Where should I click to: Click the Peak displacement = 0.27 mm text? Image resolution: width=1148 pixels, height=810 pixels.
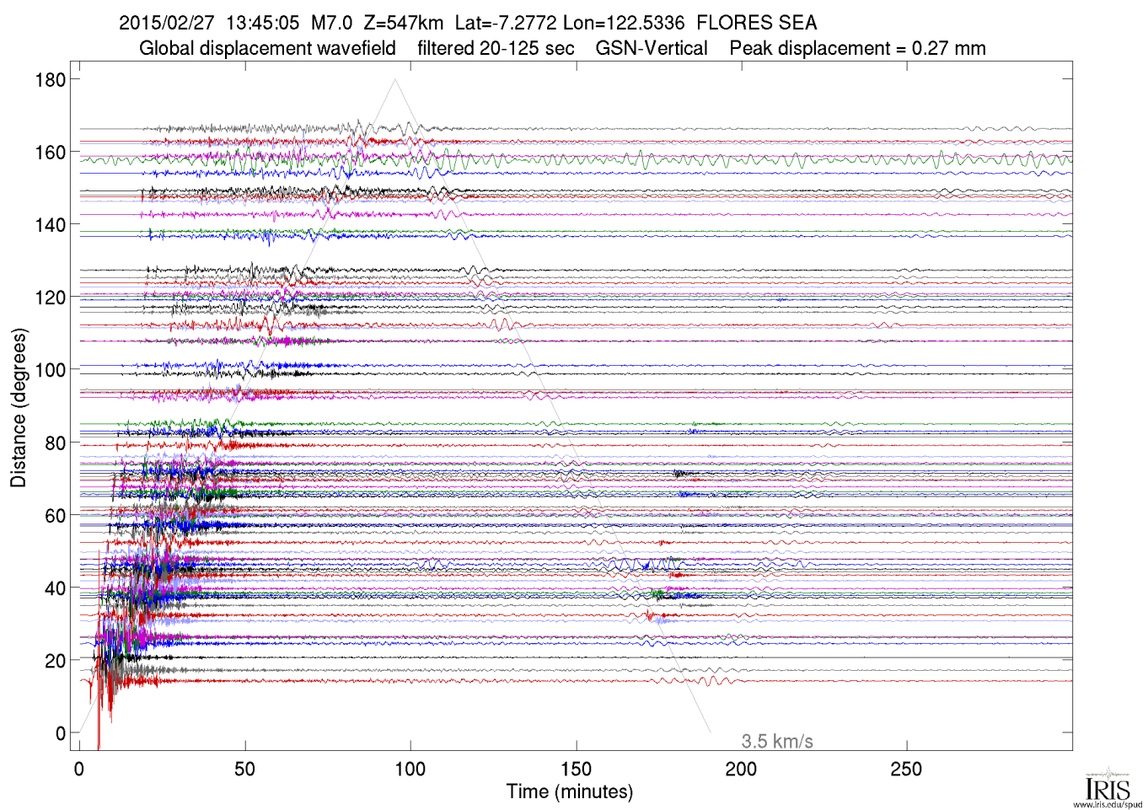pyautogui.click(x=857, y=48)
